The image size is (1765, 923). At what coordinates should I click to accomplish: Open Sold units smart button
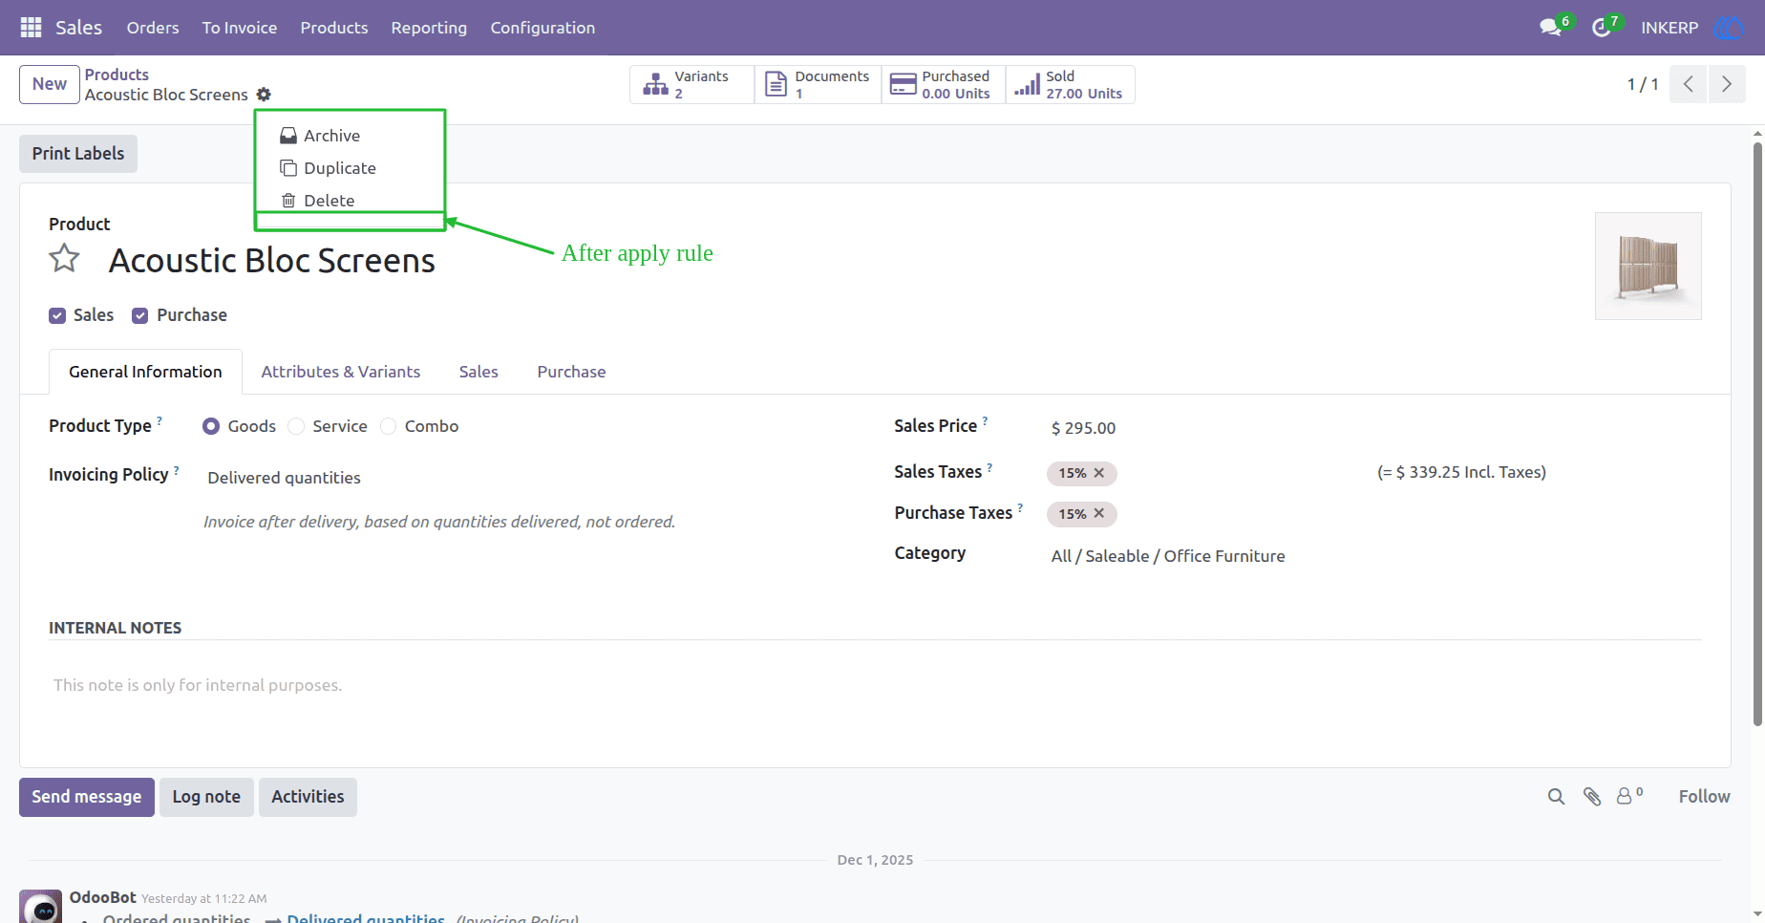[x=1070, y=84]
